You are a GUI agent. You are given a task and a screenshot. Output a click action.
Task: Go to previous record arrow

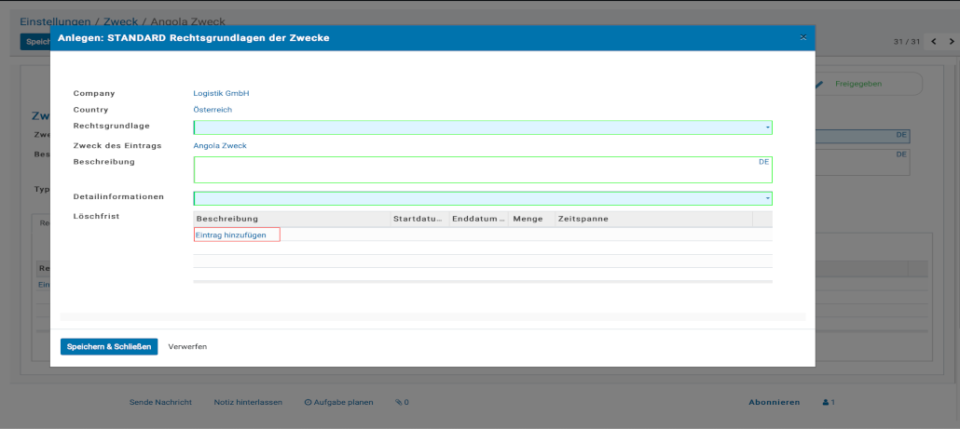pos(934,42)
